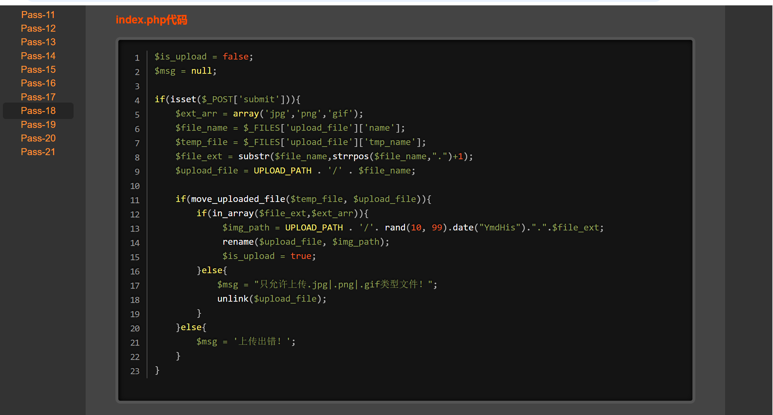This screenshot has width=773, height=415.
Task: Switch to Pass-17 page
Action: (x=38, y=97)
